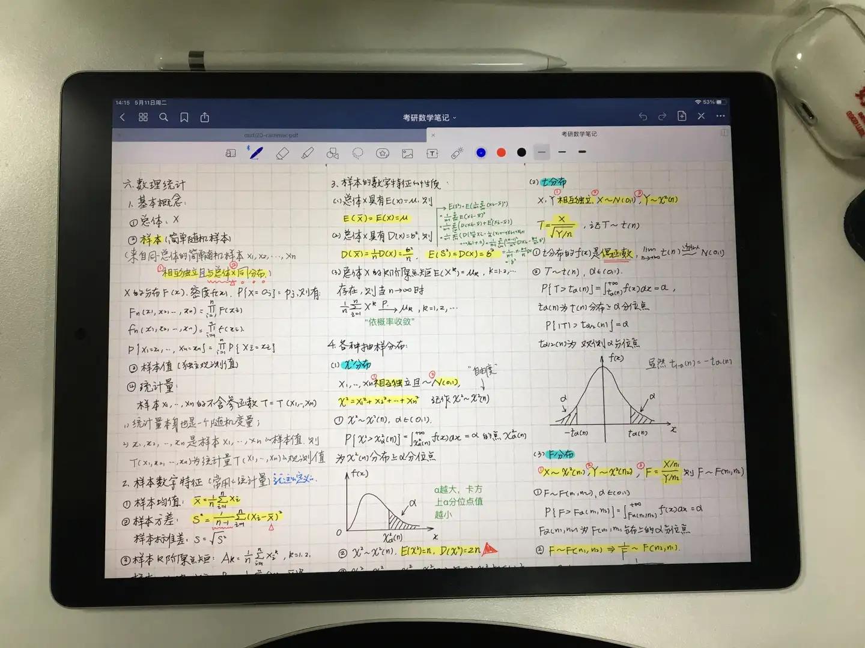865x648 pixels.
Task: Open the page thumbnails grid view
Action: (x=143, y=117)
